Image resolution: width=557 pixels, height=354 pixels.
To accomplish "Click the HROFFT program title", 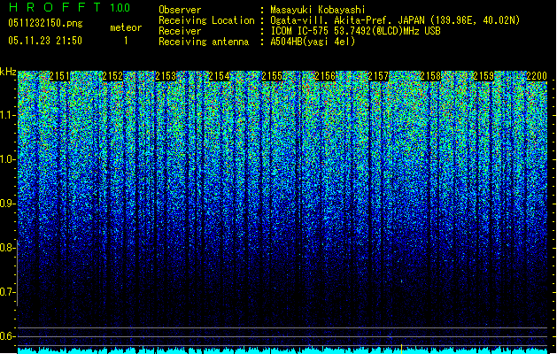I will coord(56,7).
